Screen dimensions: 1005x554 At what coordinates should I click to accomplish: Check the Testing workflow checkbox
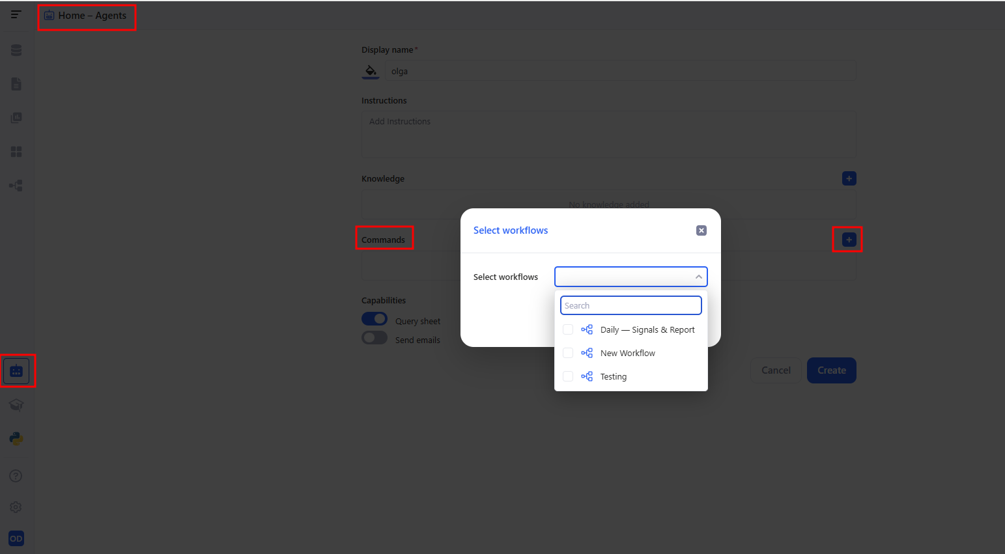[567, 376]
